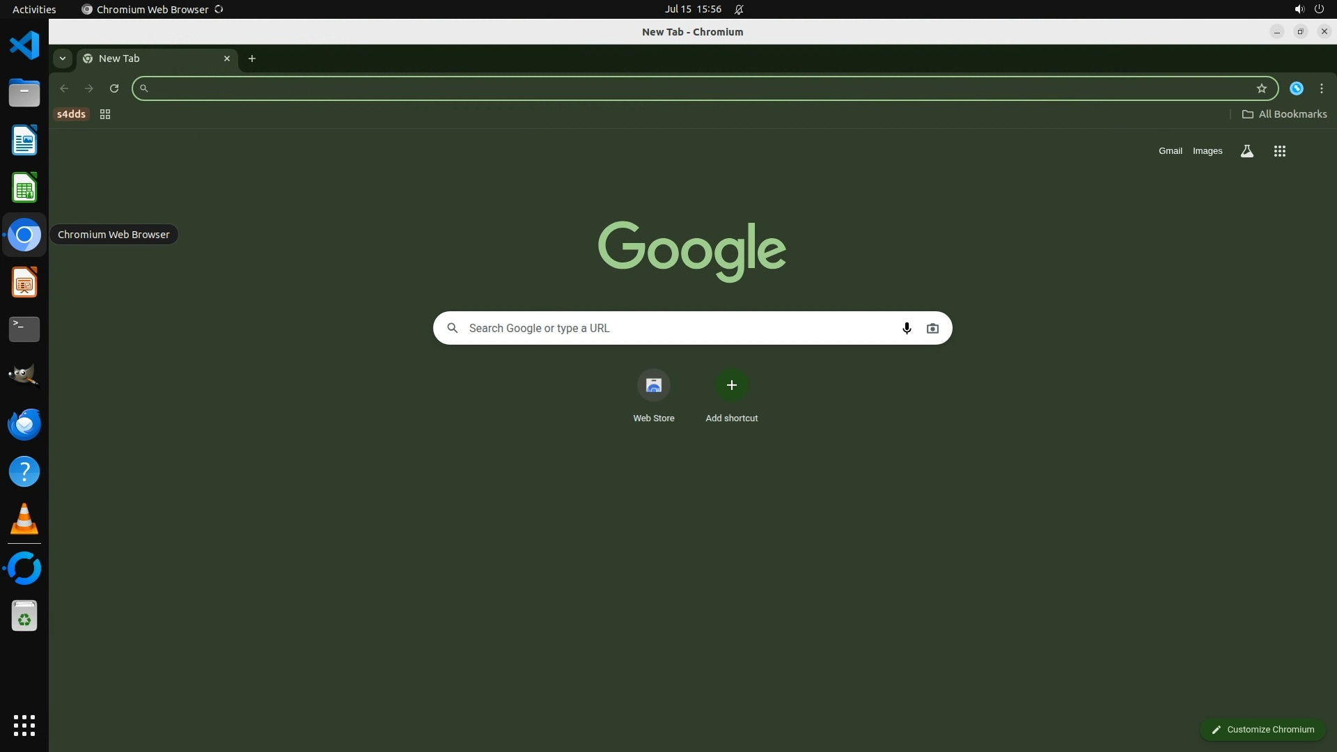Toggle the notifications bell in top bar
Image resolution: width=1337 pixels, height=752 pixels.
click(x=739, y=10)
